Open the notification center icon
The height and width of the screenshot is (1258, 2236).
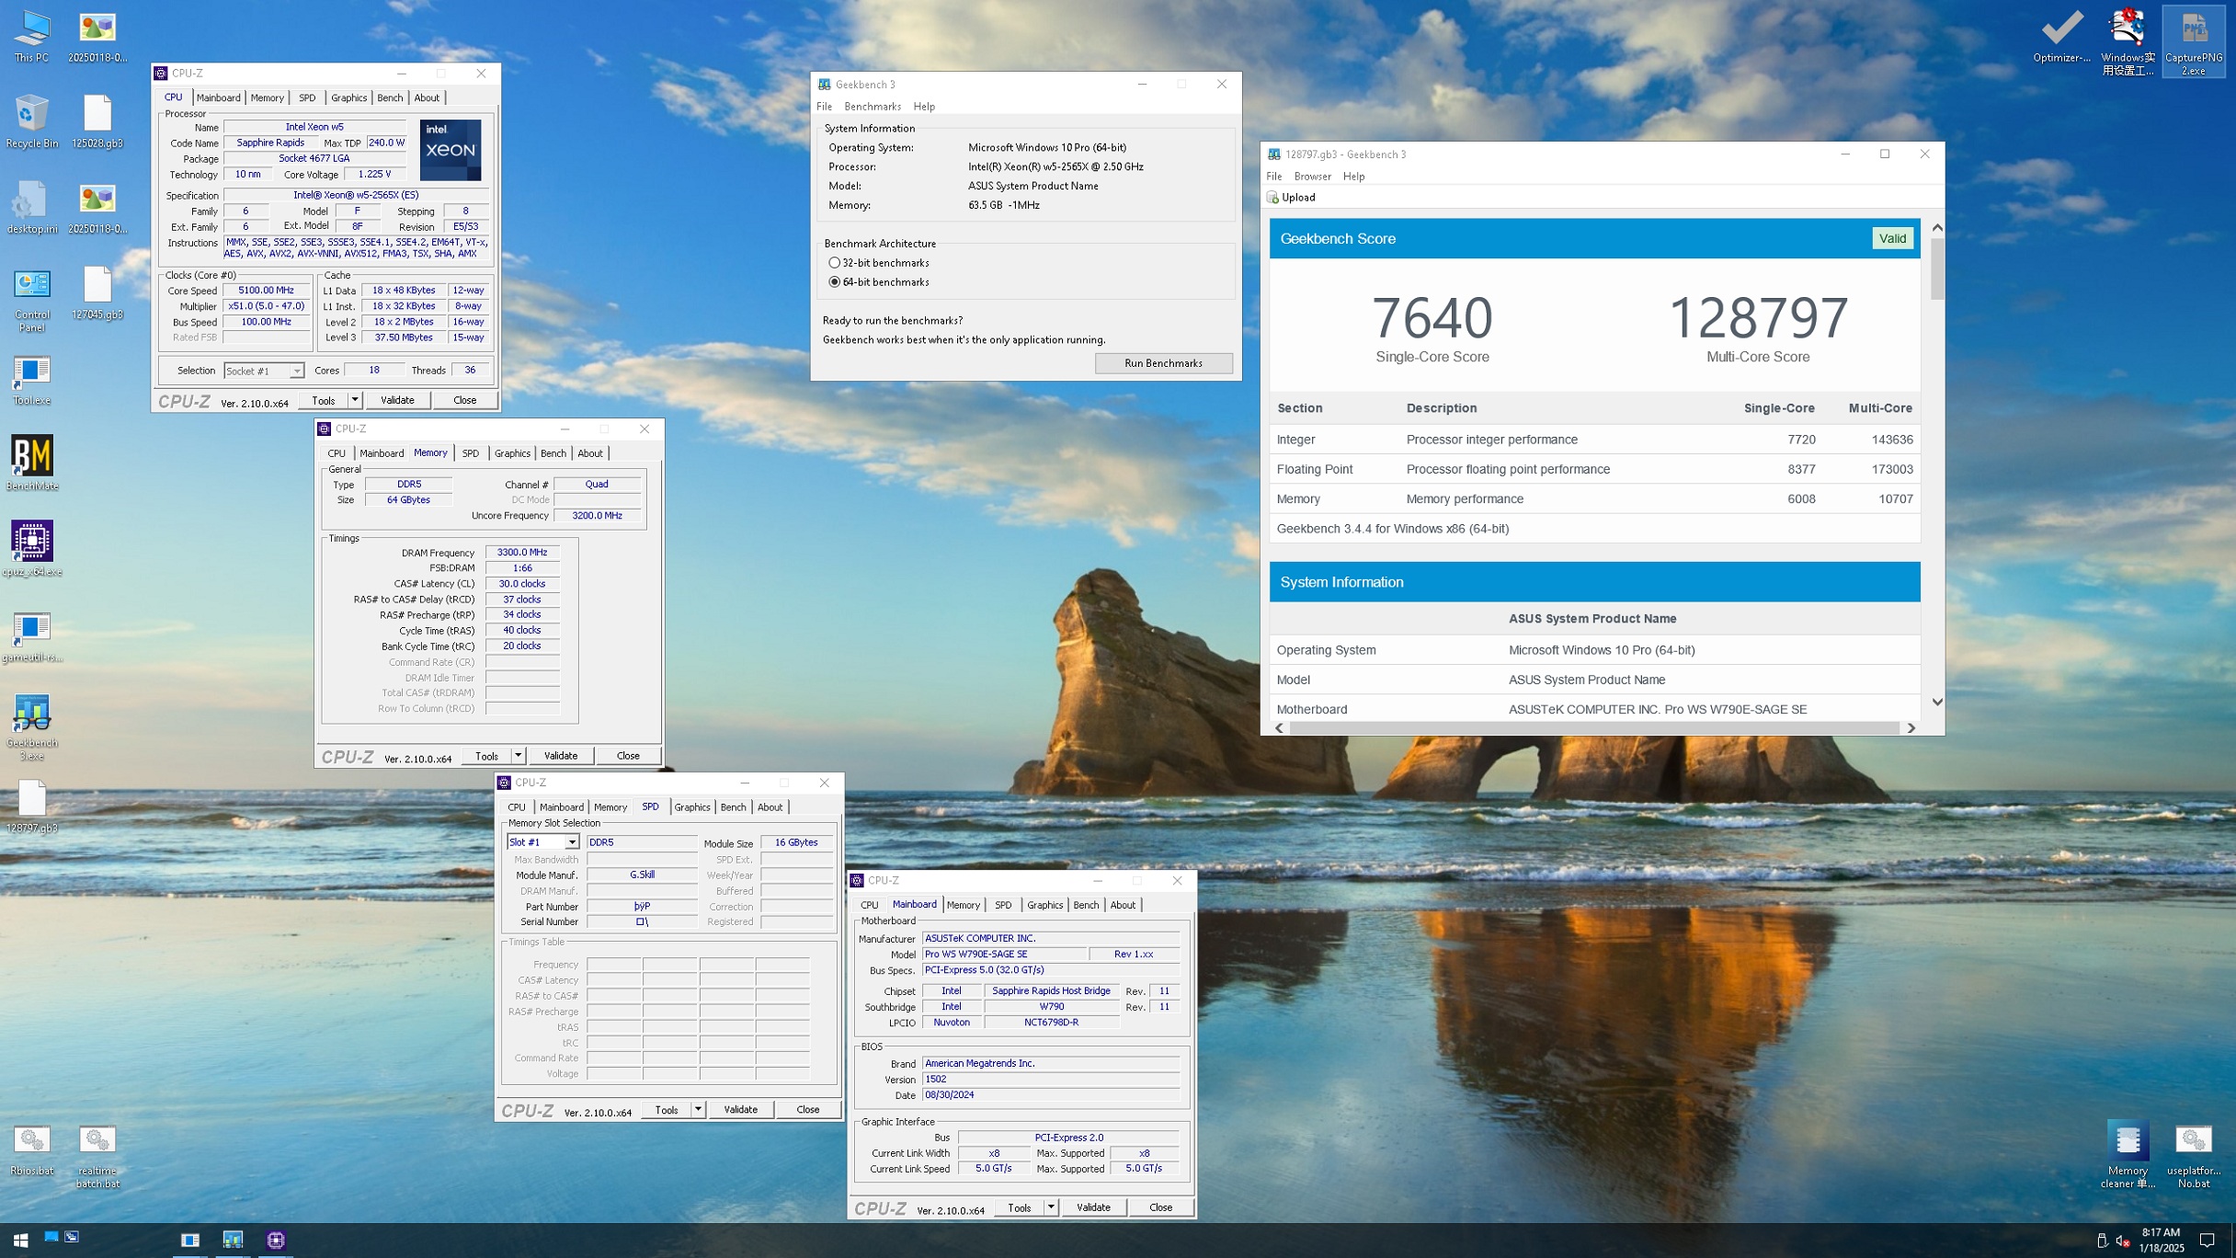tap(2207, 1240)
